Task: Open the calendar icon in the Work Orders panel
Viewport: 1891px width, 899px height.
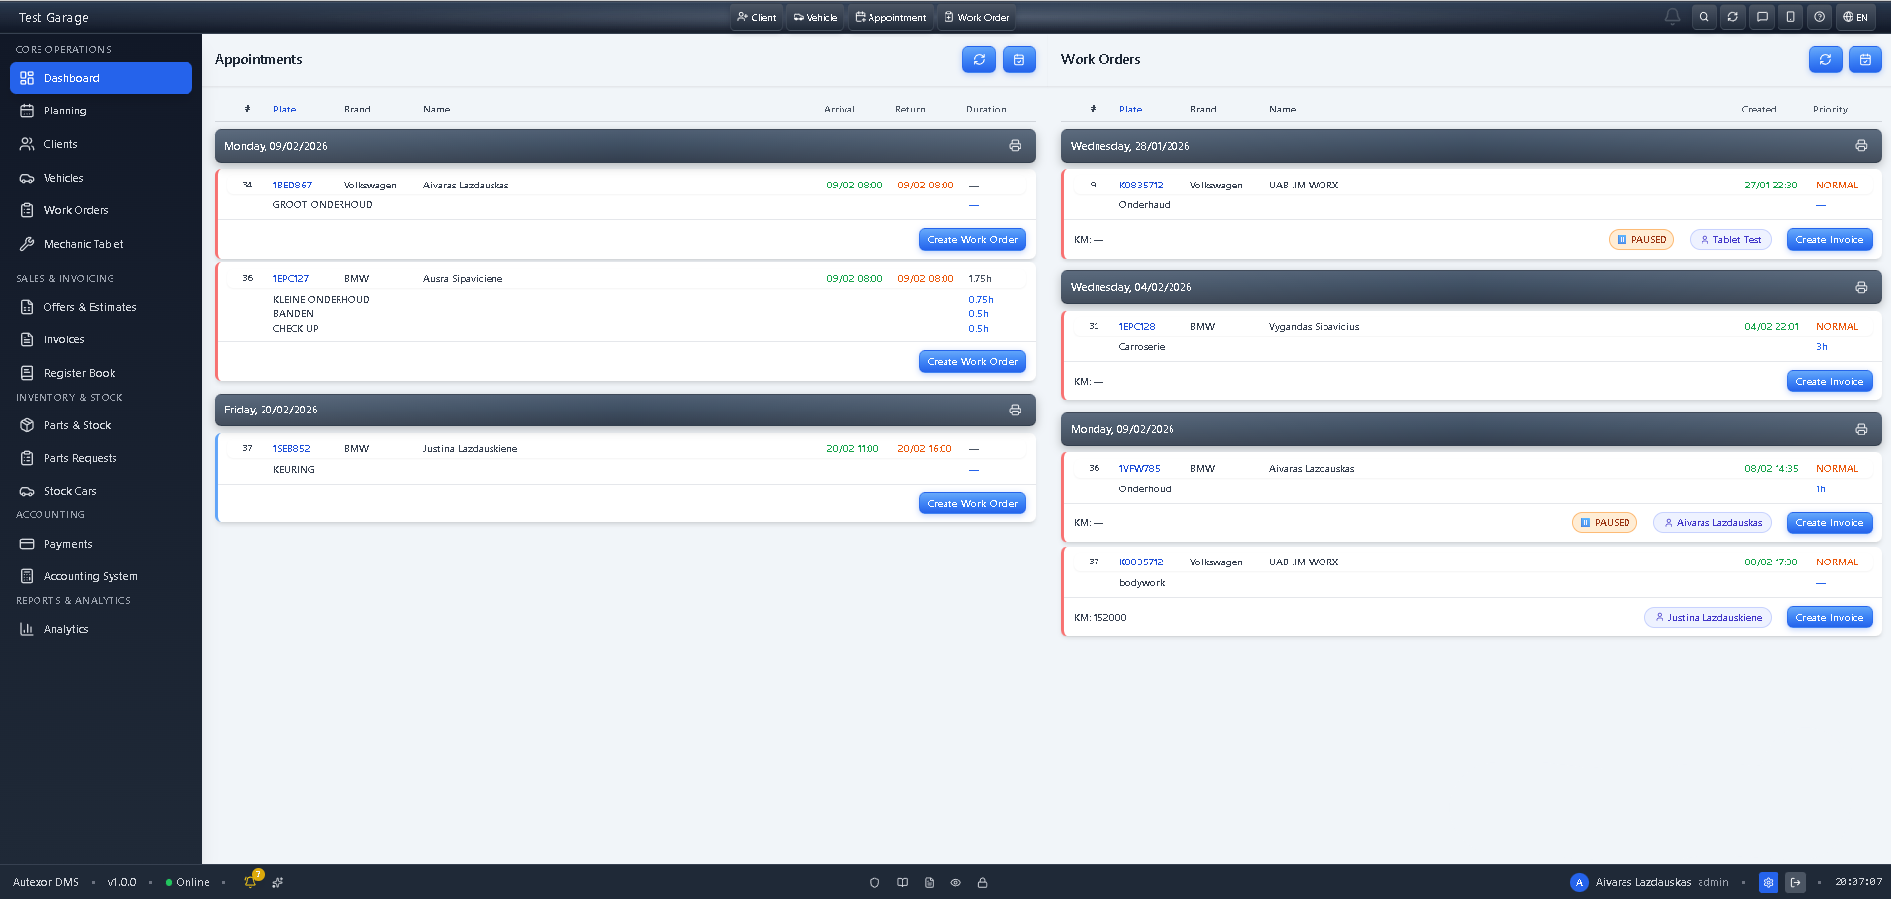Action: [1864, 60]
